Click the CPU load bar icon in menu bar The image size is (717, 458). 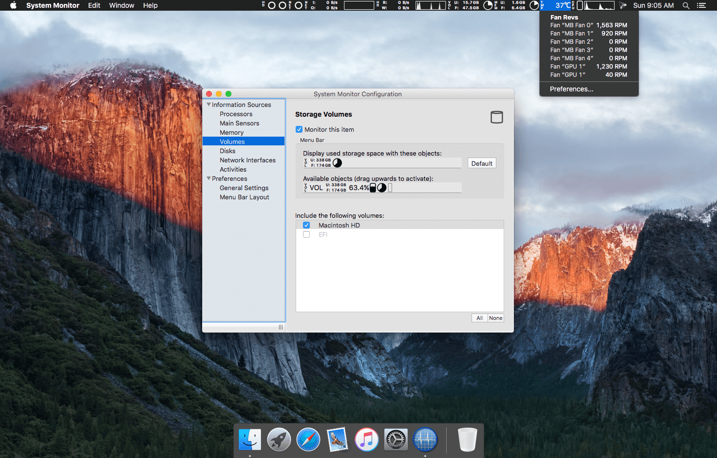click(580, 5)
